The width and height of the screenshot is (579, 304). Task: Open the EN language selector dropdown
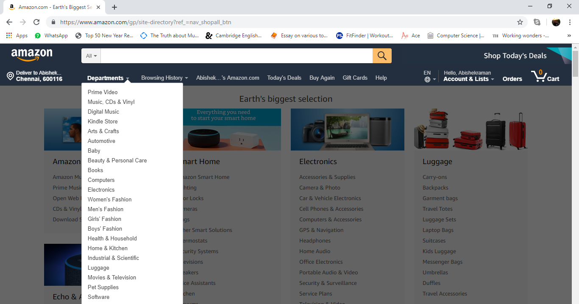(x=429, y=76)
